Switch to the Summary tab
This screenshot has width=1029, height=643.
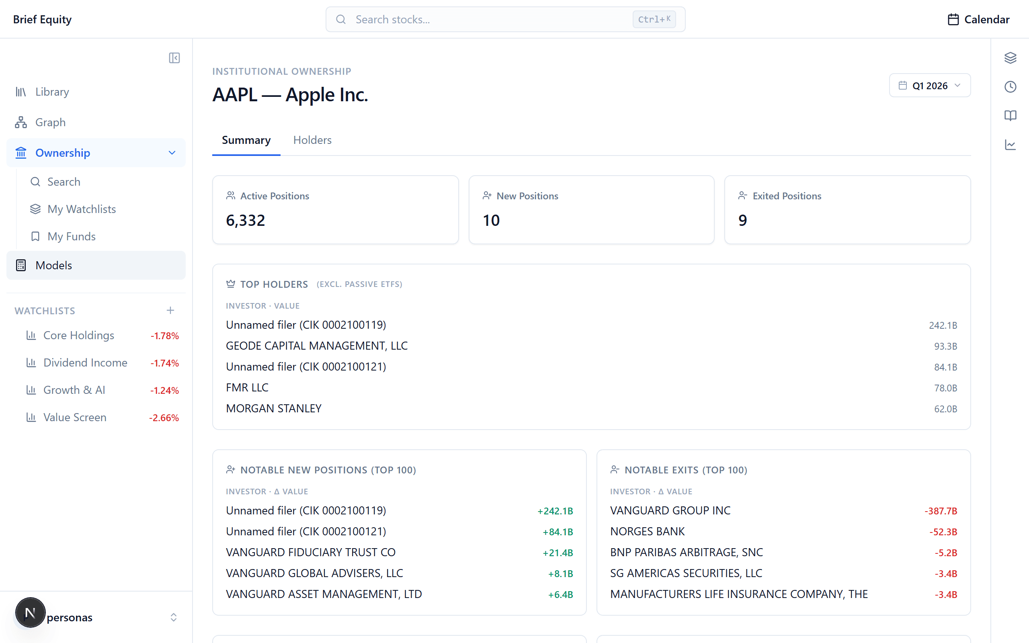point(246,140)
